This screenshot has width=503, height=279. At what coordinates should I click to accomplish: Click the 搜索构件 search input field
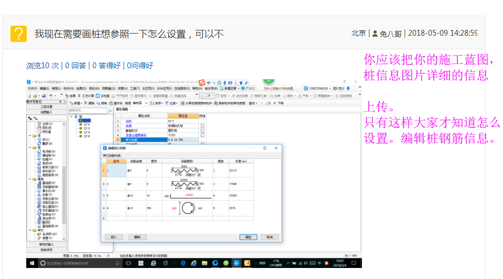[x=88, y=111]
